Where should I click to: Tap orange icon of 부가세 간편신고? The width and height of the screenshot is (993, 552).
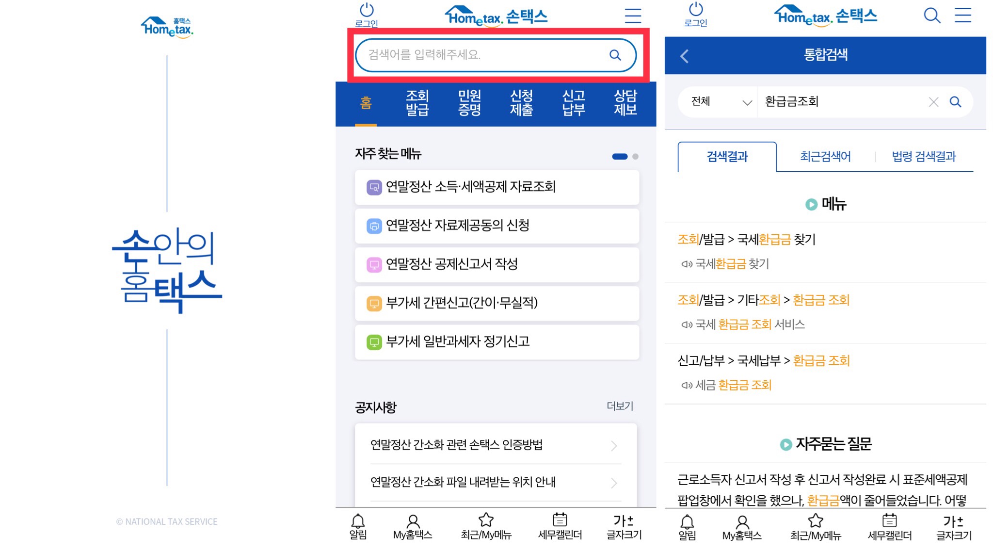point(374,304)
